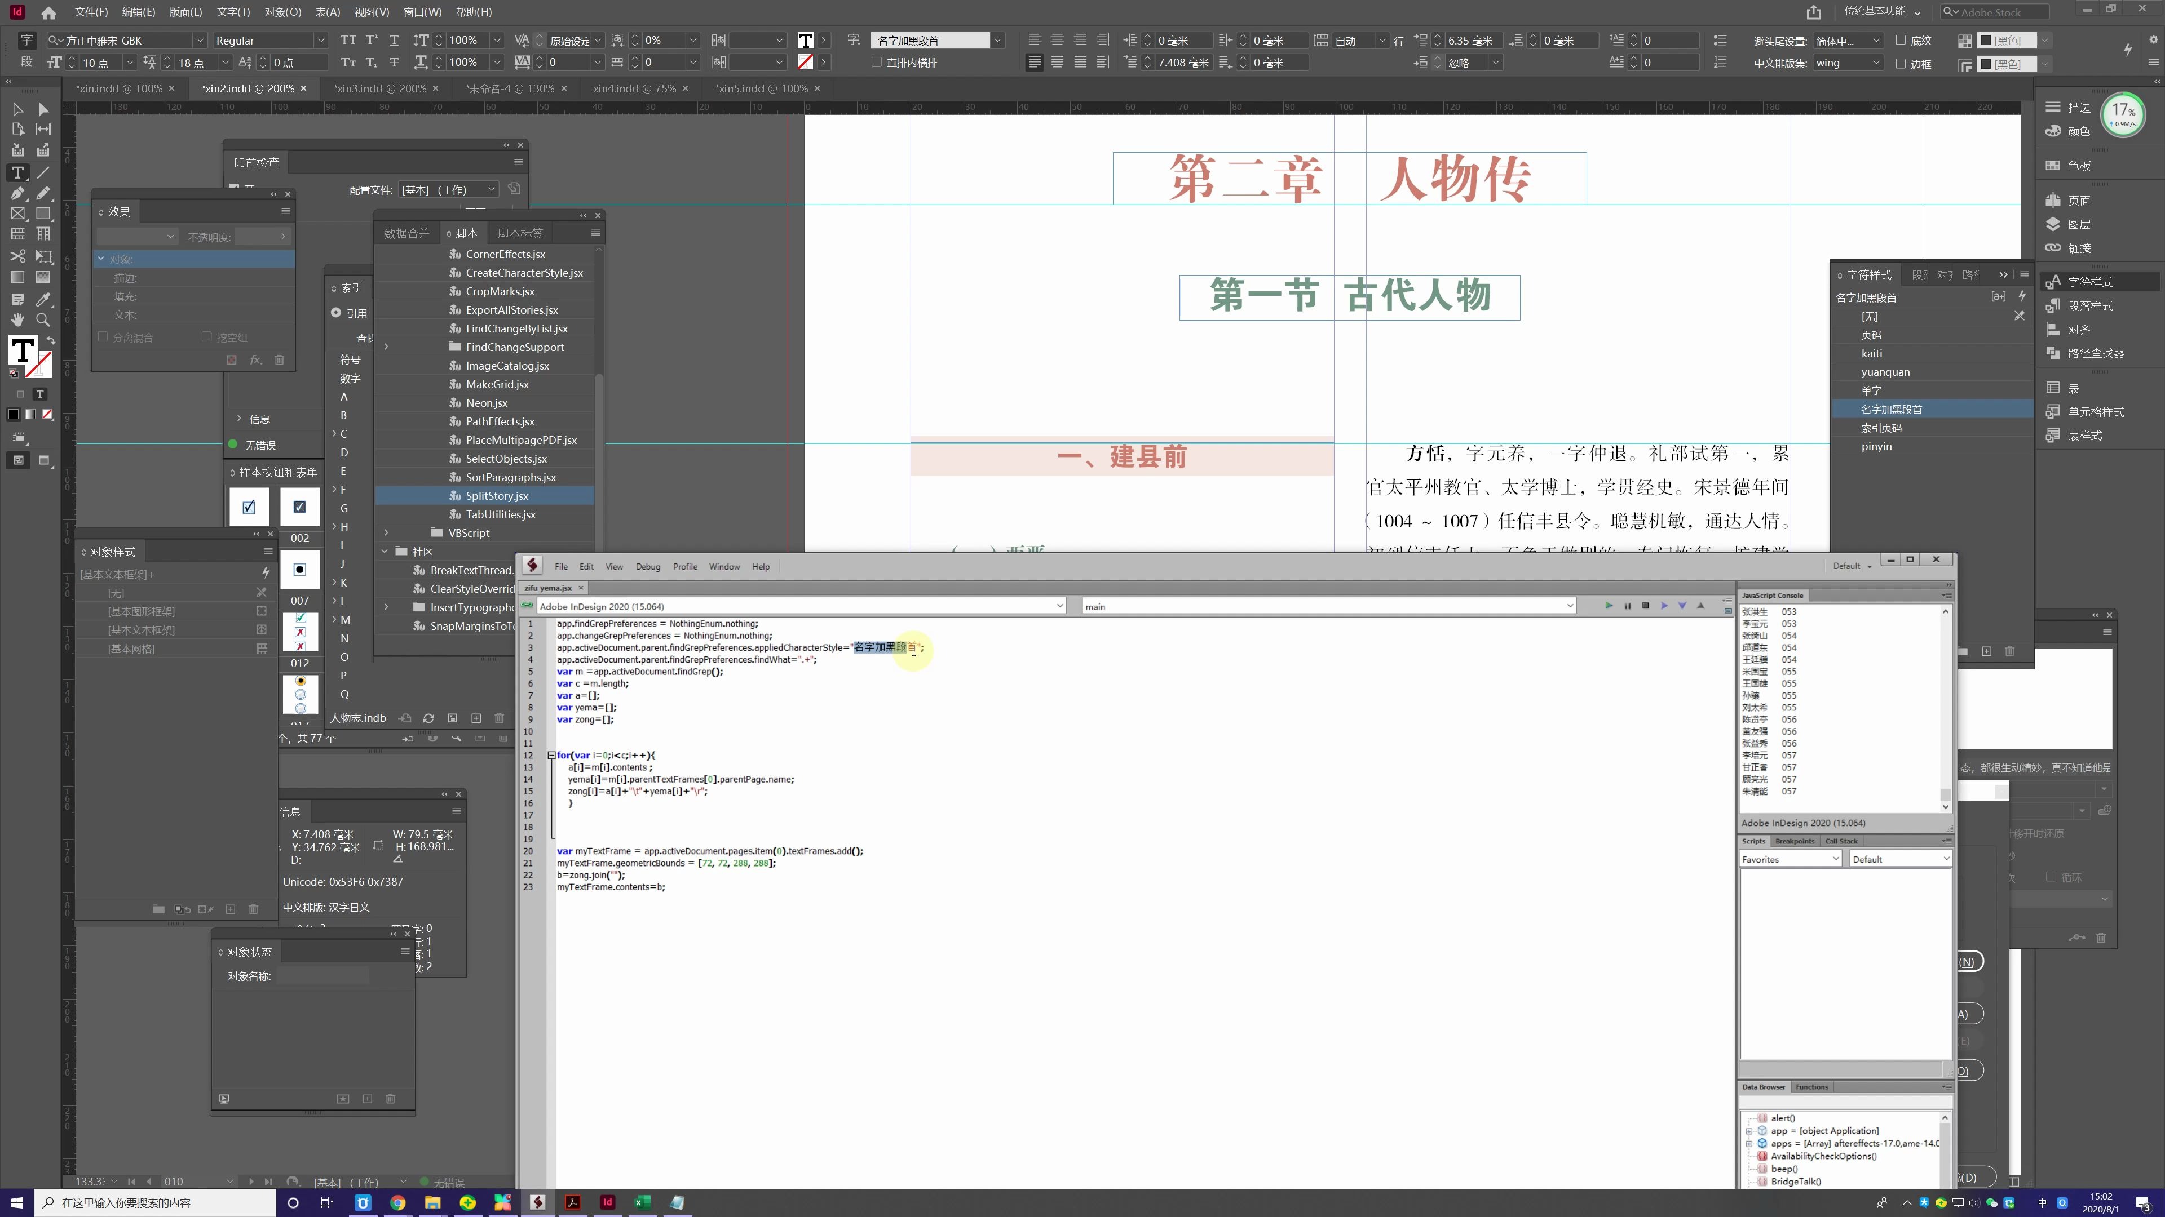Select the Rectangle Frame tool
Viewport: 2165px width, 1217px height.
tap(17, 214)
